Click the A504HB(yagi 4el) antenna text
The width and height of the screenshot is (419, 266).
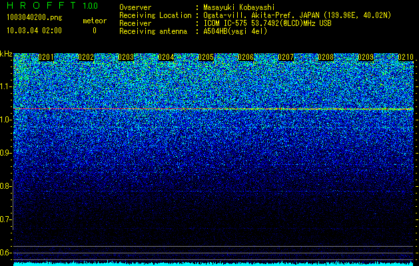[x=235, y=31]
